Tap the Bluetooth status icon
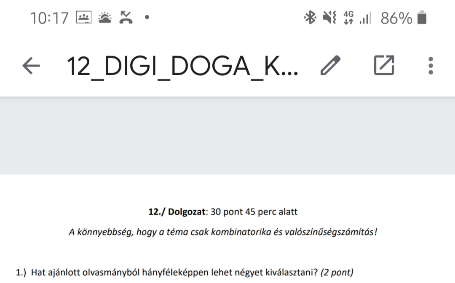The image size is (455, 283). tap(310, 18)
